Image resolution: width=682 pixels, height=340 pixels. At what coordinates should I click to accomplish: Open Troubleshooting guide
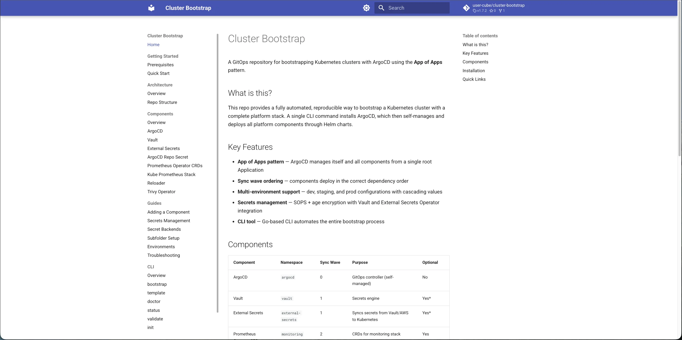pyautogui.click(x=164, y=255)
